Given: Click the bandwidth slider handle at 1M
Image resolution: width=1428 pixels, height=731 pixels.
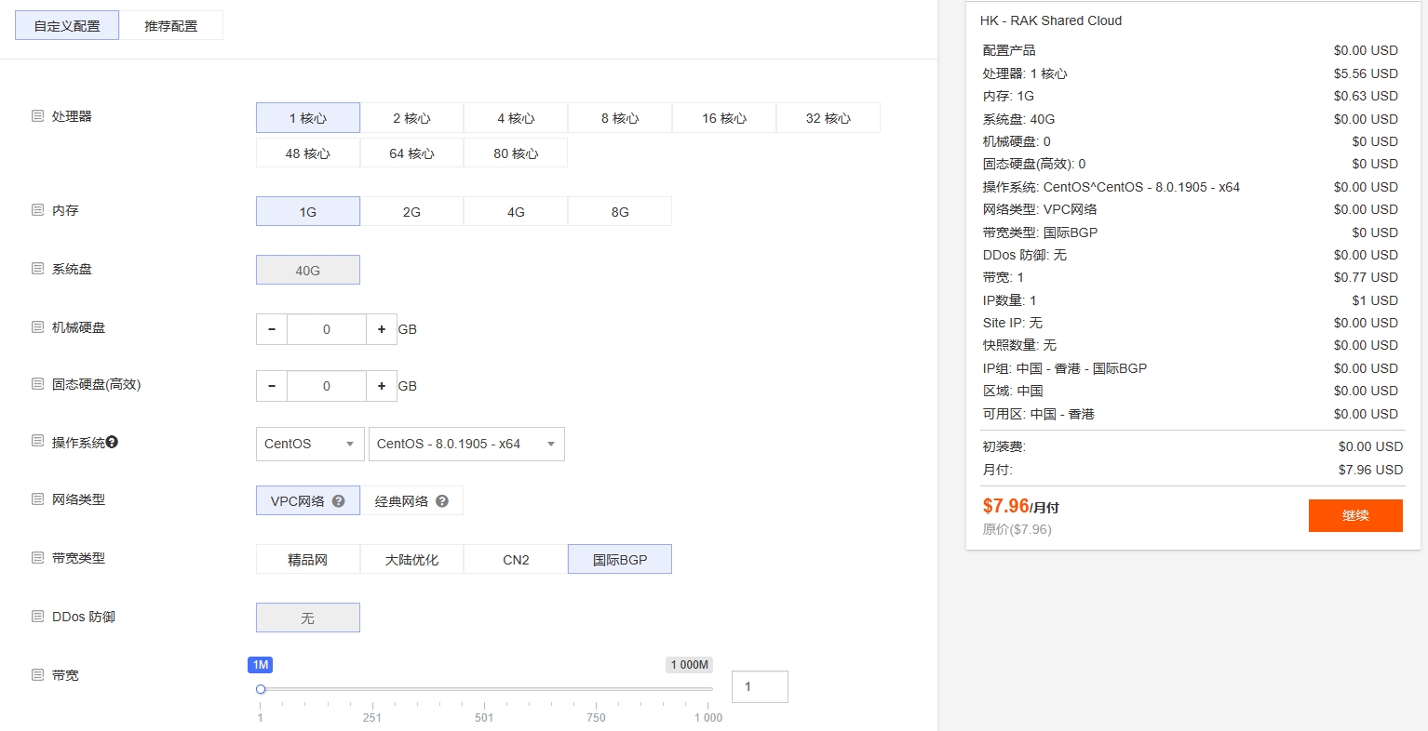Looking at the screenshot, I should coord(261,688).
